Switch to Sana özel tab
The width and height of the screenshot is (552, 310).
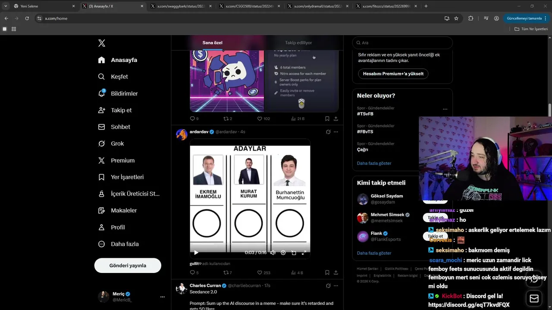(x=213, y=43)
